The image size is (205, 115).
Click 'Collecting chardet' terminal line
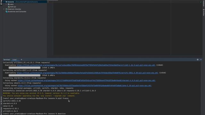pos(24,78)
